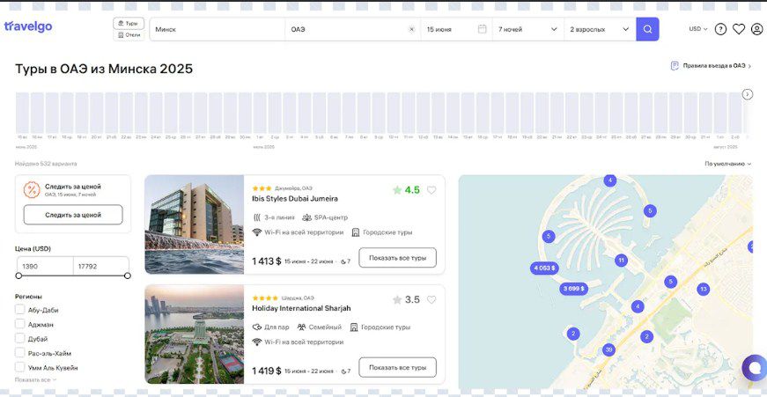Open the chat widget bubble
767x397 pixels.
tap(753, 367)
